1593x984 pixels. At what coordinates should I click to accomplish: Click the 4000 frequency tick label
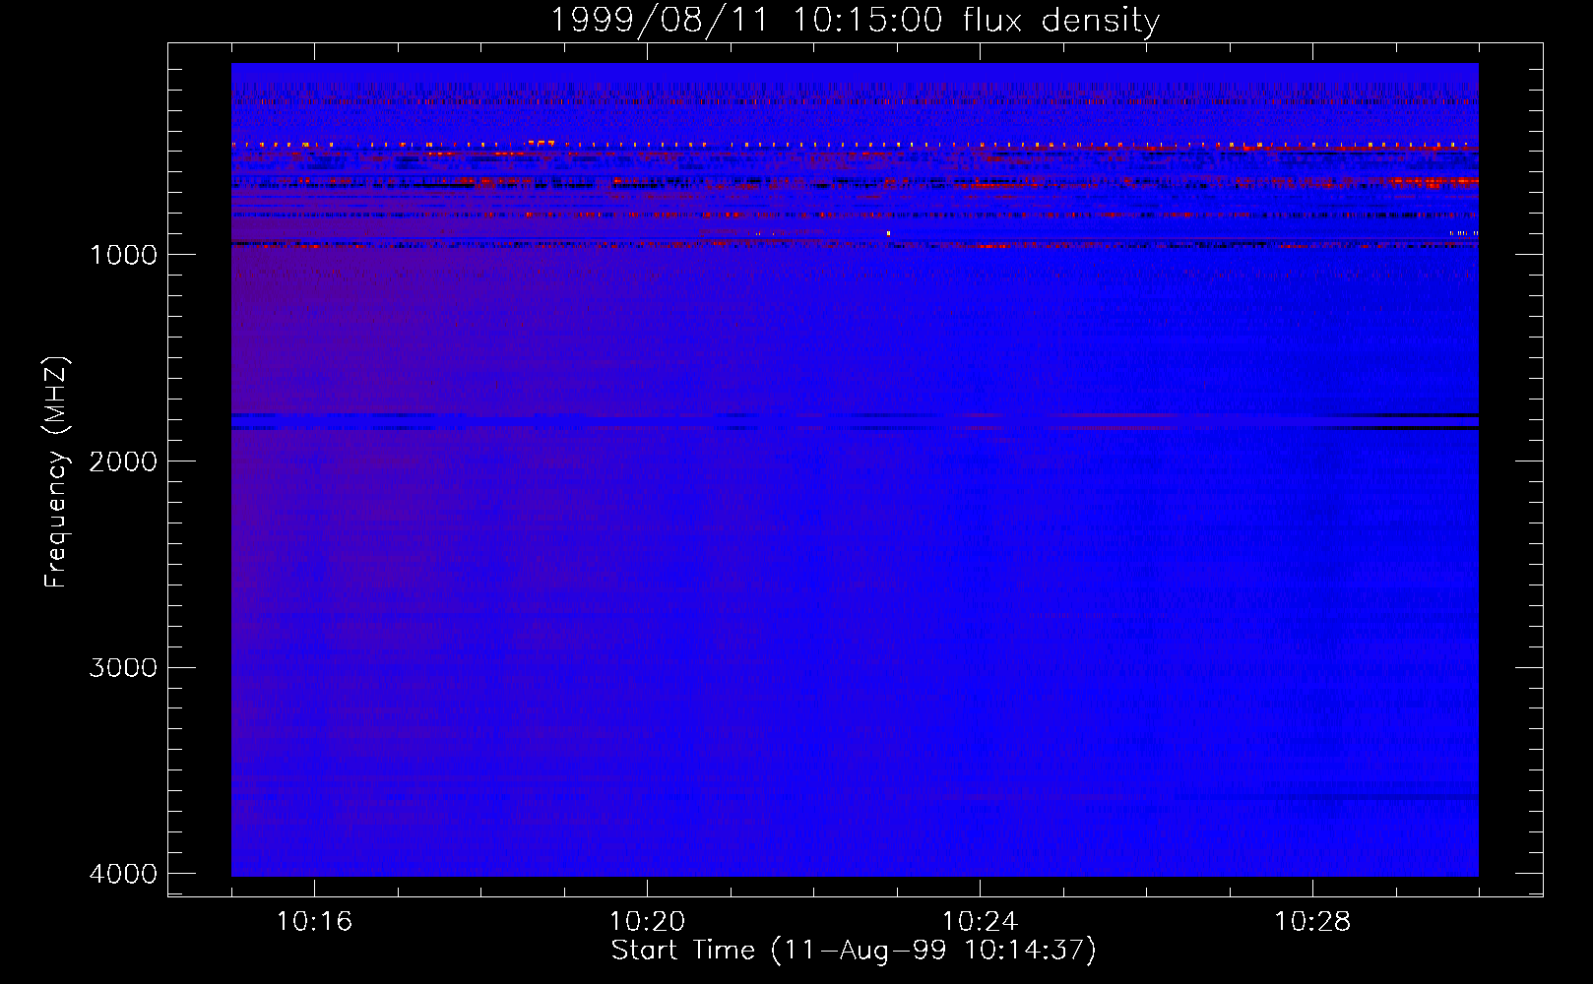pos(123,874)
